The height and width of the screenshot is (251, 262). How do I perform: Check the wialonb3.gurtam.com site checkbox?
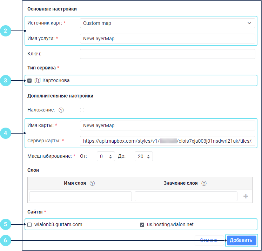click(x=29, y=225)
